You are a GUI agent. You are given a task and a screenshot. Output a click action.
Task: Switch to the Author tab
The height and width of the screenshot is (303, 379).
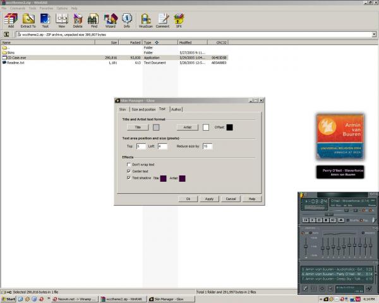[176, 109]
